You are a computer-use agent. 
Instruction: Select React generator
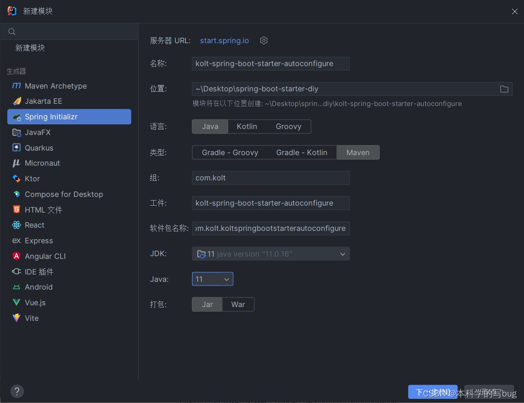(69, 225)
